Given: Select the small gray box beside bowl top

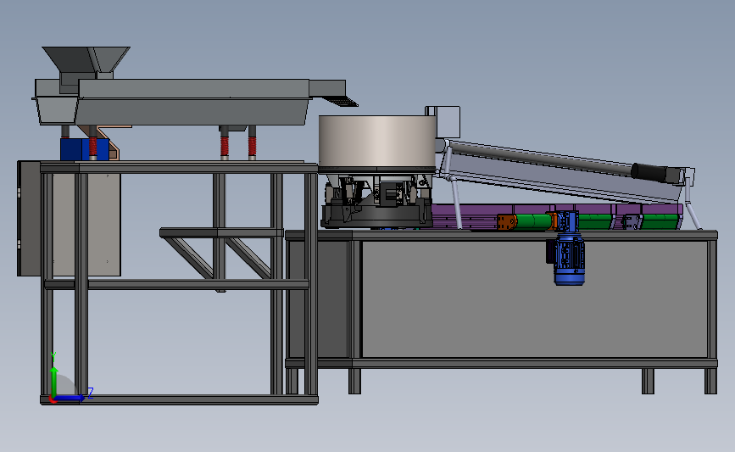Looking at the screenshot, I should [448, 122].
